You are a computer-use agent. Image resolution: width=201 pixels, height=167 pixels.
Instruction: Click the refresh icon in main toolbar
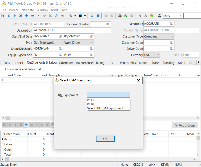(56, 16)
